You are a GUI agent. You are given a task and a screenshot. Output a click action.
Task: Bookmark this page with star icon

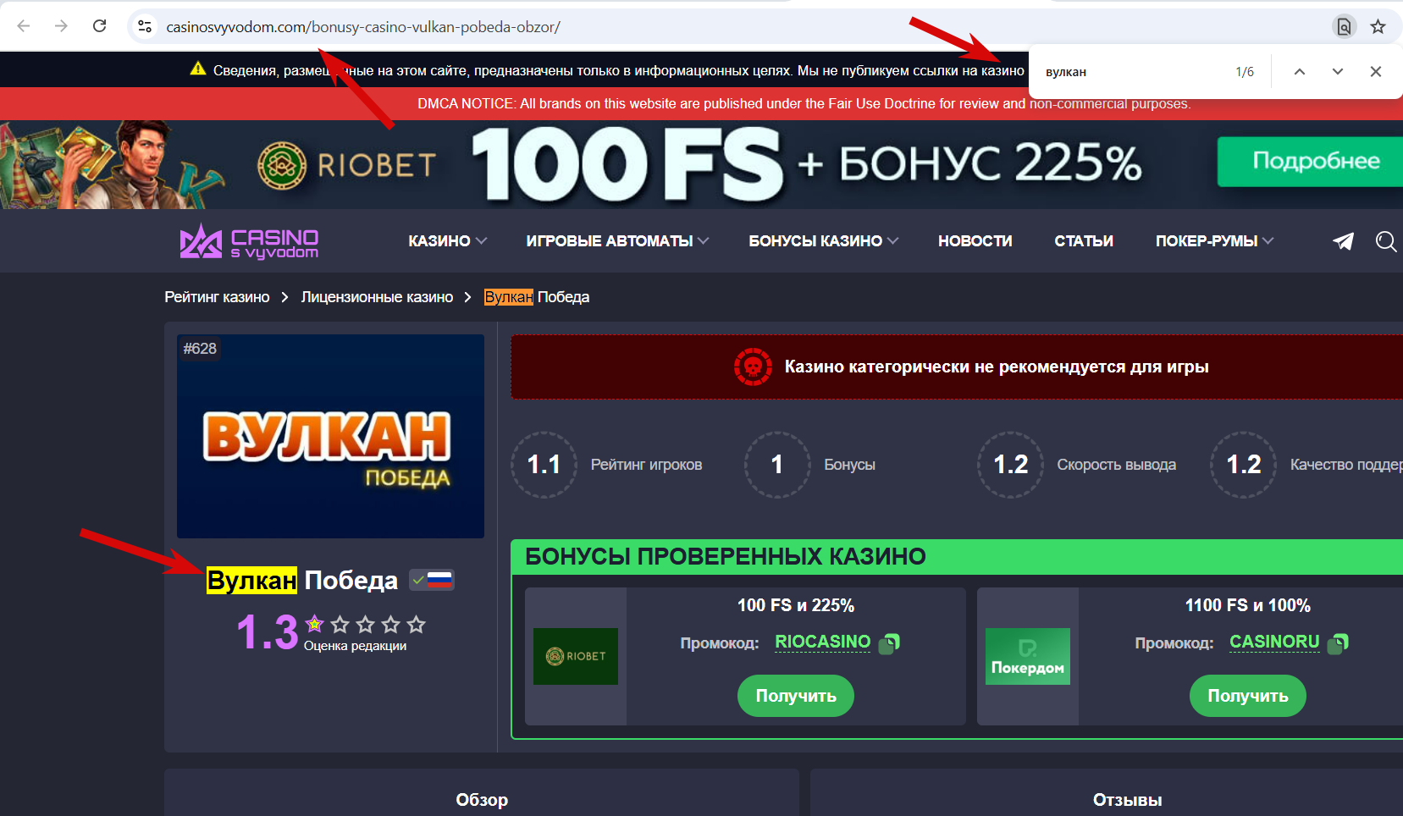pyautogui.click(x=1378, y=26)
